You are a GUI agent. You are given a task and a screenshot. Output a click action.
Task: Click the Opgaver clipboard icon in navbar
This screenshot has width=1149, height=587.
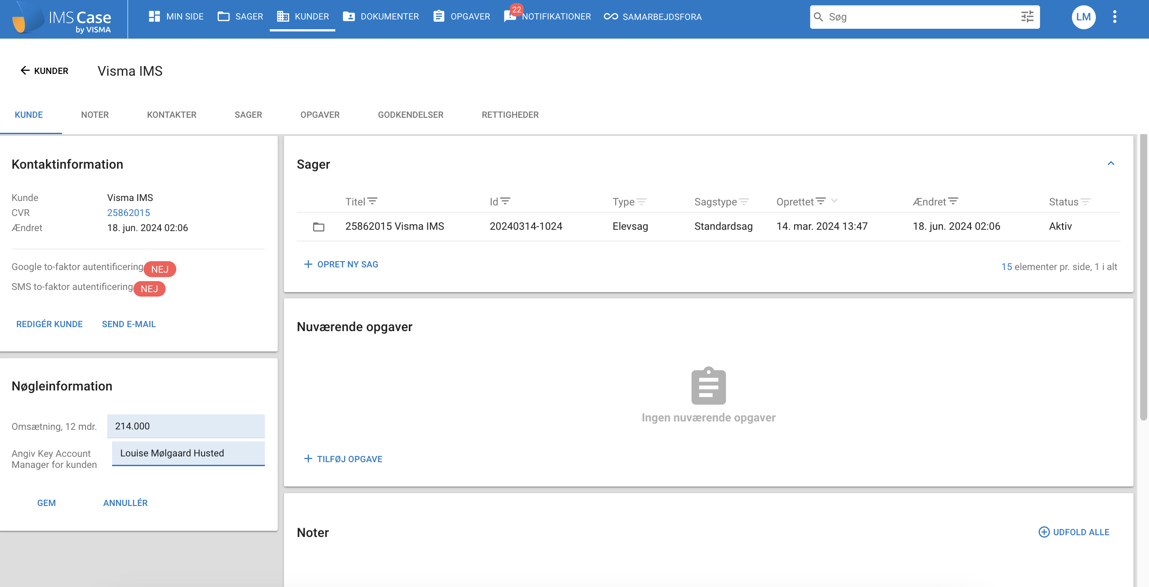tap(439, 16)
